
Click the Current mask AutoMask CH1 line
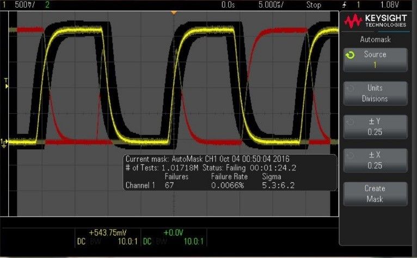point(207,159)
